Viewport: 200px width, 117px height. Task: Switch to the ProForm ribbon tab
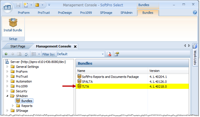24,13
